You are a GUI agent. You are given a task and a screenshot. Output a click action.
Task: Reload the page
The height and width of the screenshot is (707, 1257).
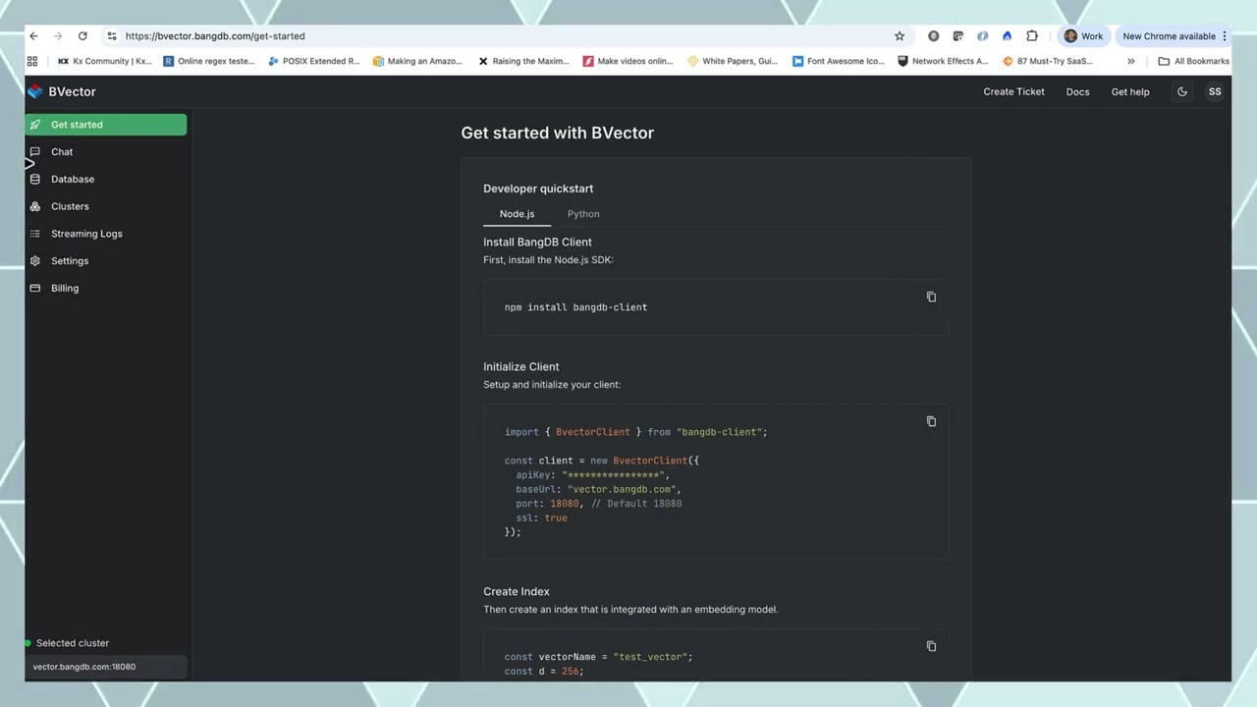click(x=82, y=36)
